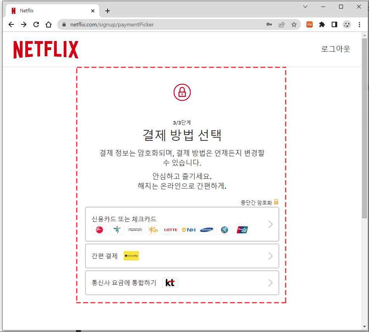369x332 pixels.
Task: Click the 3/3단계 step label
Action: (182, 123)
